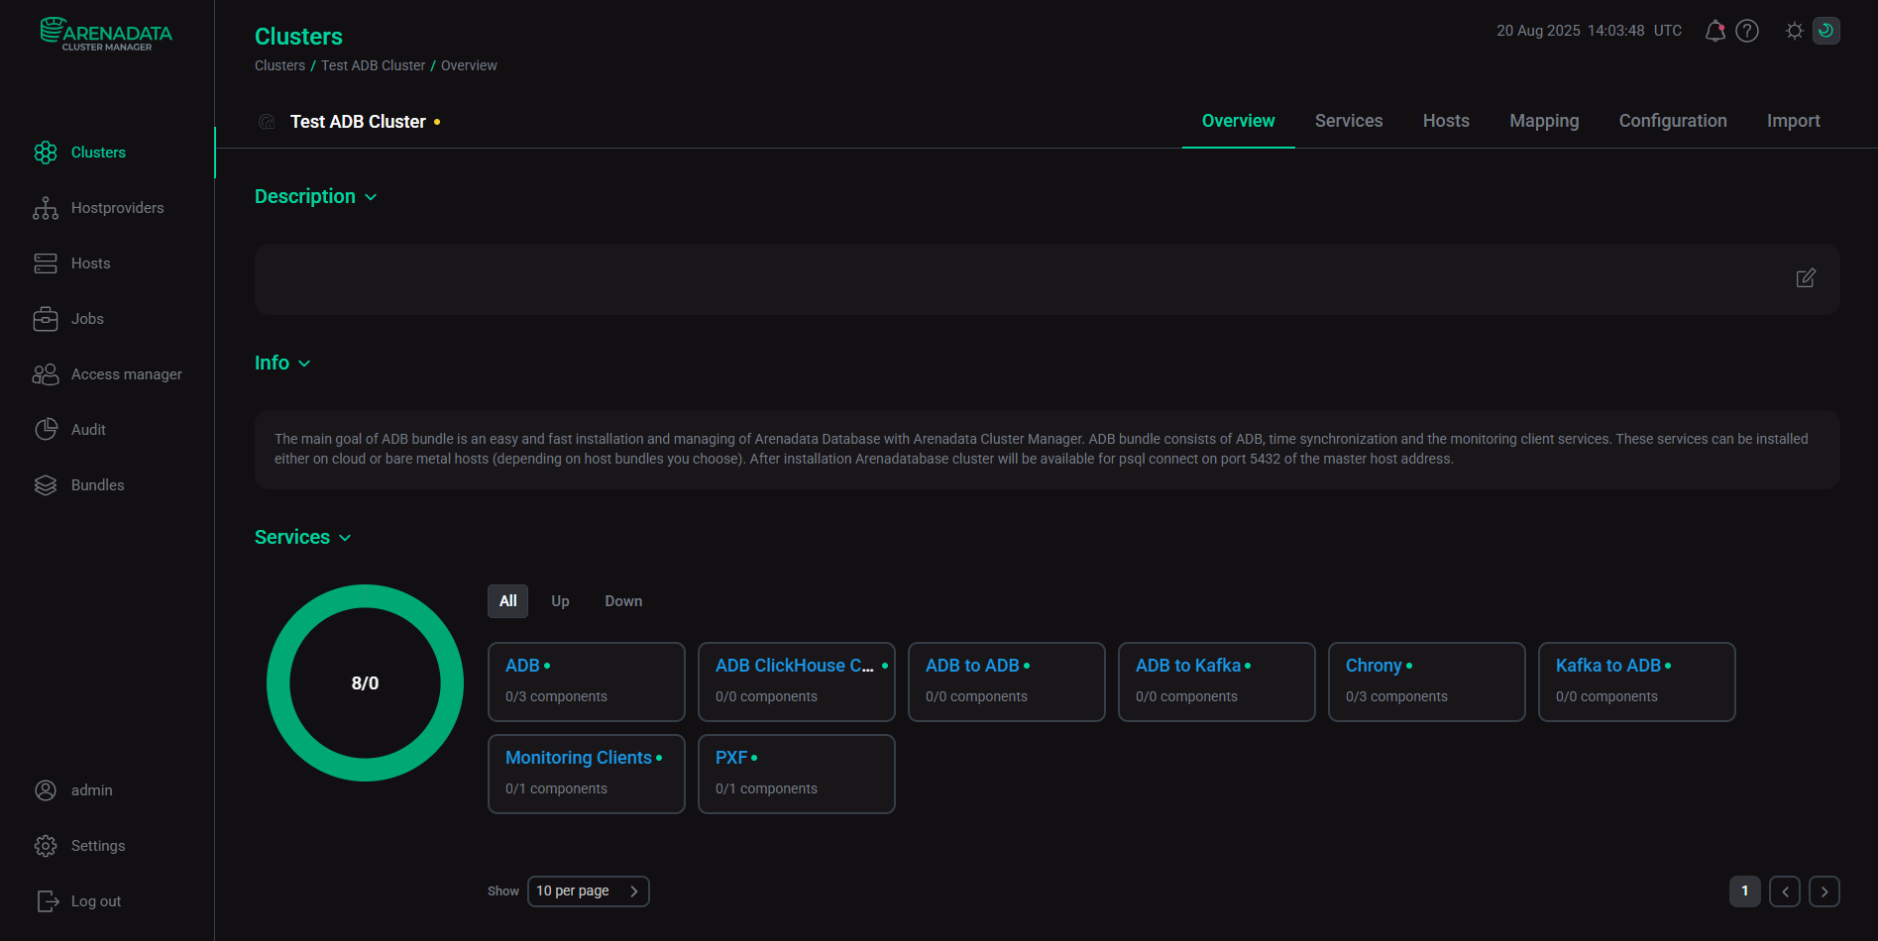Image resolution: width=1878 pixels, height=941 pixels.
Task: Filter services by Up status
Action: 560,601
